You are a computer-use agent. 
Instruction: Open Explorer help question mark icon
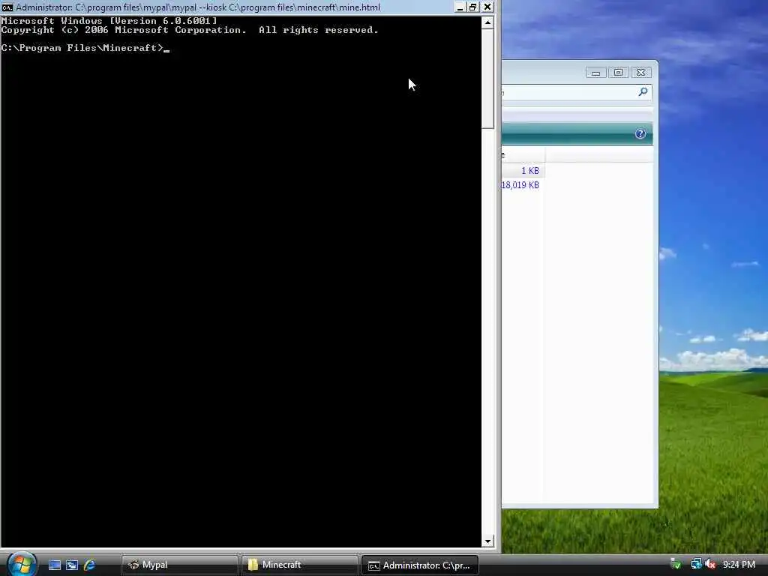tap(640, 133)
